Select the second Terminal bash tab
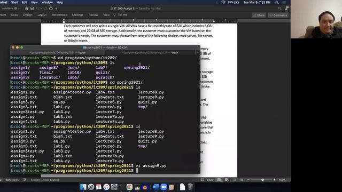The width and height of the screenshot is (342, 192). 150,52
